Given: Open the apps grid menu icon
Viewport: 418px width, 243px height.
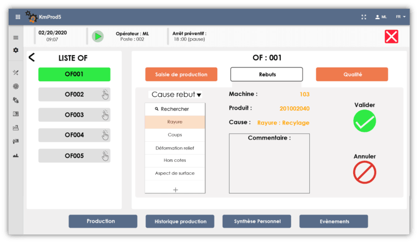Looking at the screenshot, I should [18, 17].
